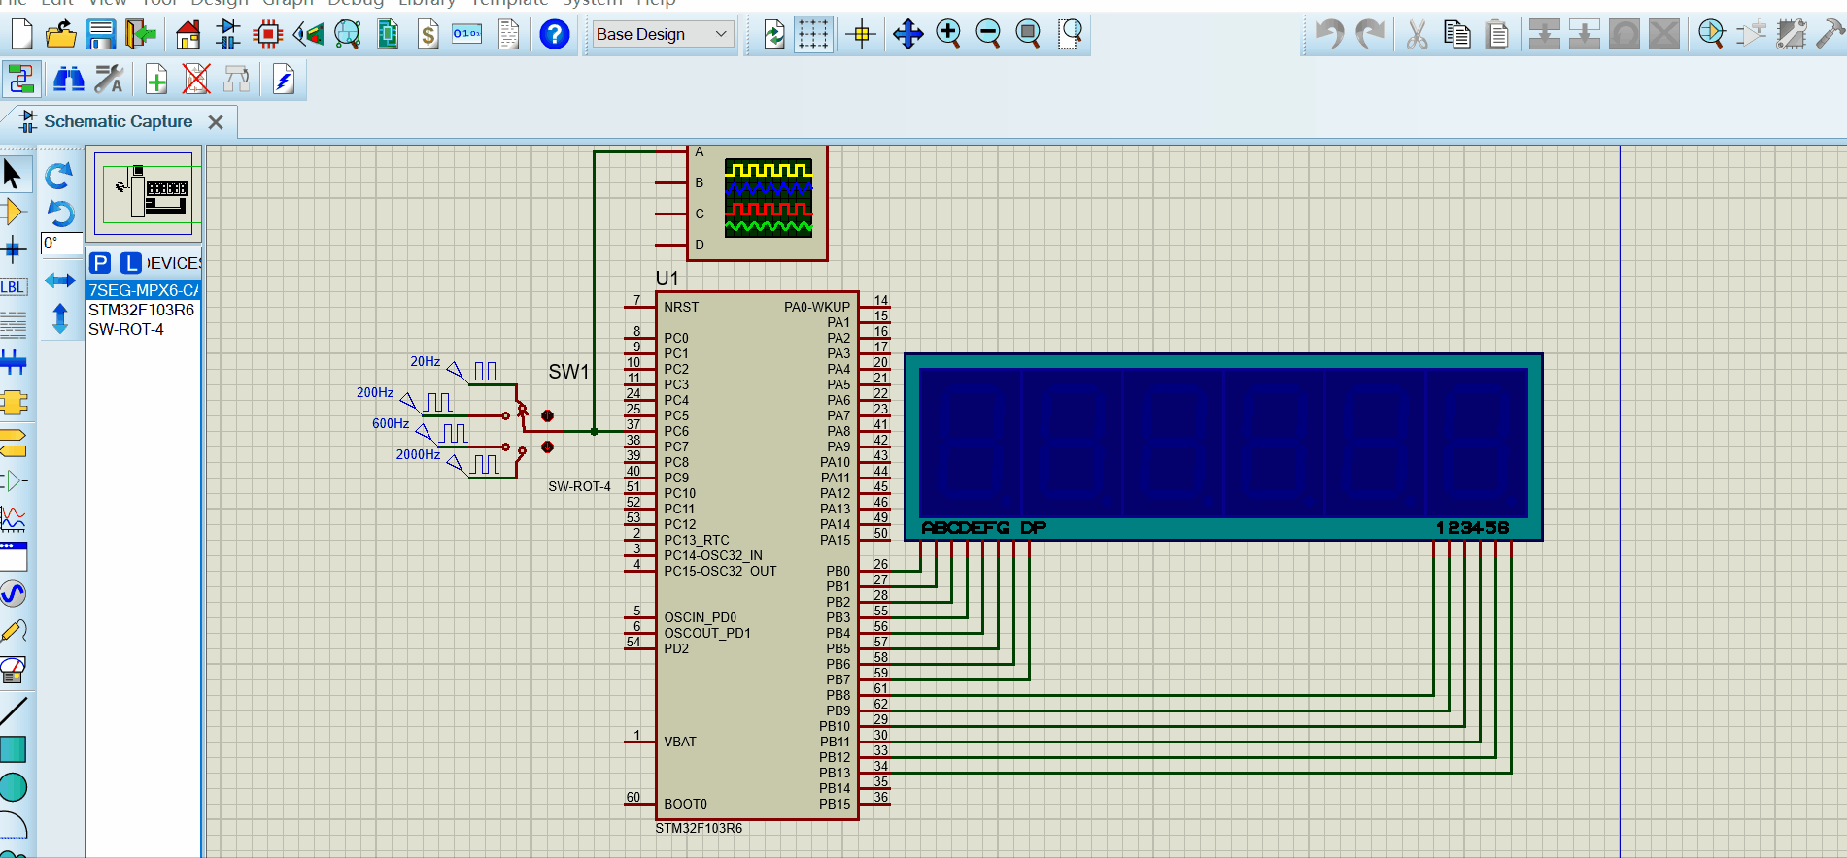Paste from clipboard icon
This screenshot has height=858, width=1847.
click(1497, 34)
